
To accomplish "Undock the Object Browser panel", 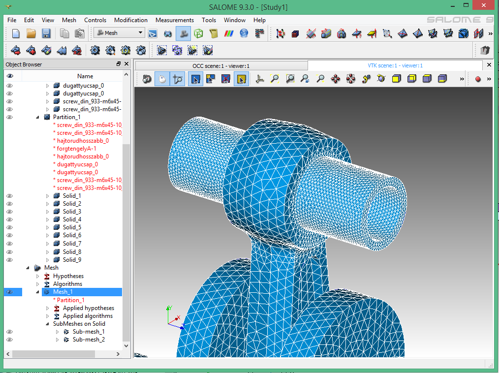I will [x=119, y=64].
